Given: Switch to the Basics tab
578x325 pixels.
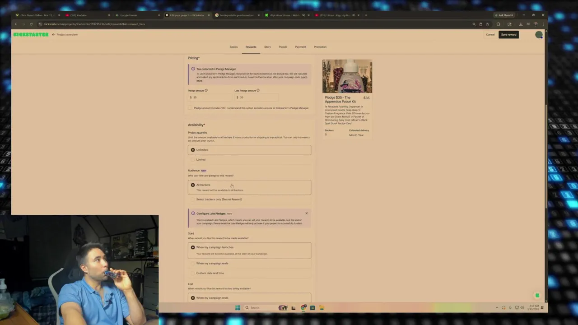Looking at the screenshot, I should (233, 47).
